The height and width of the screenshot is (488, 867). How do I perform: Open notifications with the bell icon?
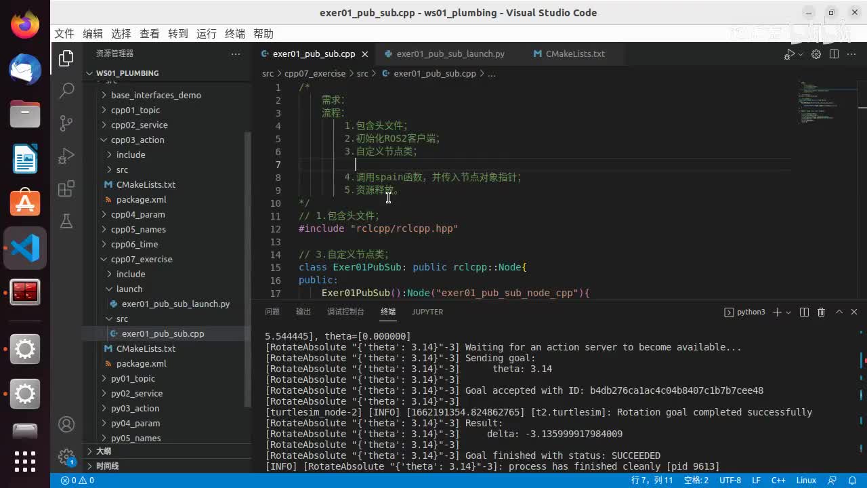(x=852, y=481)
